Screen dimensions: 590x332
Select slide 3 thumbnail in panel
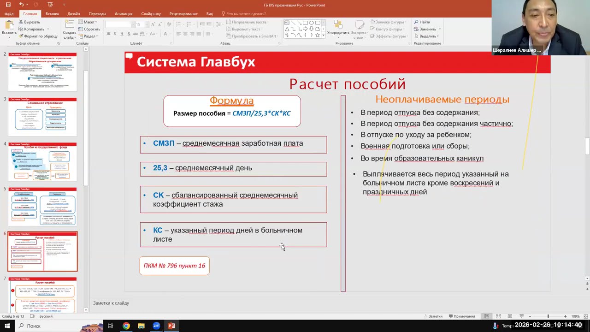tap(42, 117)
